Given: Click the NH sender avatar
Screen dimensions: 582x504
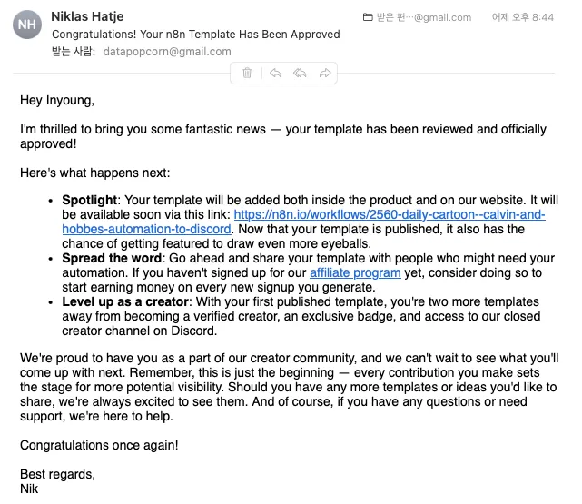Looking at the screenshot, I should click(x=27, y=25).
